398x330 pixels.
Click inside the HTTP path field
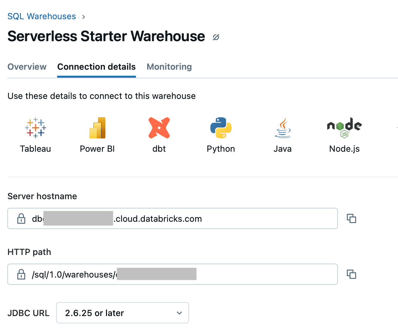click(173, 274)
